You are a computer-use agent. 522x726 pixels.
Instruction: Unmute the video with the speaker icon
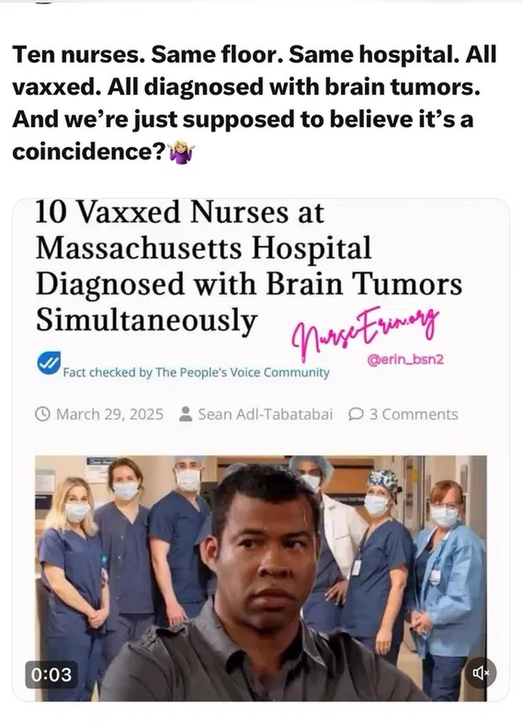tap(480, 672)
